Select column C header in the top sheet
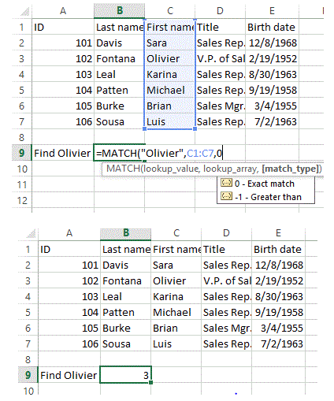This screenshot has height=401, width=334. (x=170, y=11)
